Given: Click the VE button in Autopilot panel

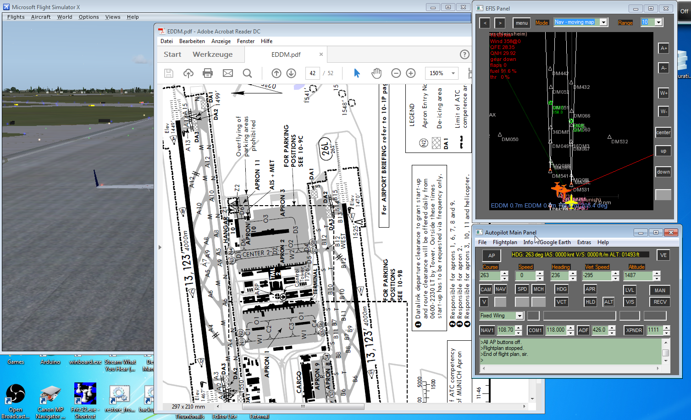Looking at the screenshot, I should pos(663,255).
